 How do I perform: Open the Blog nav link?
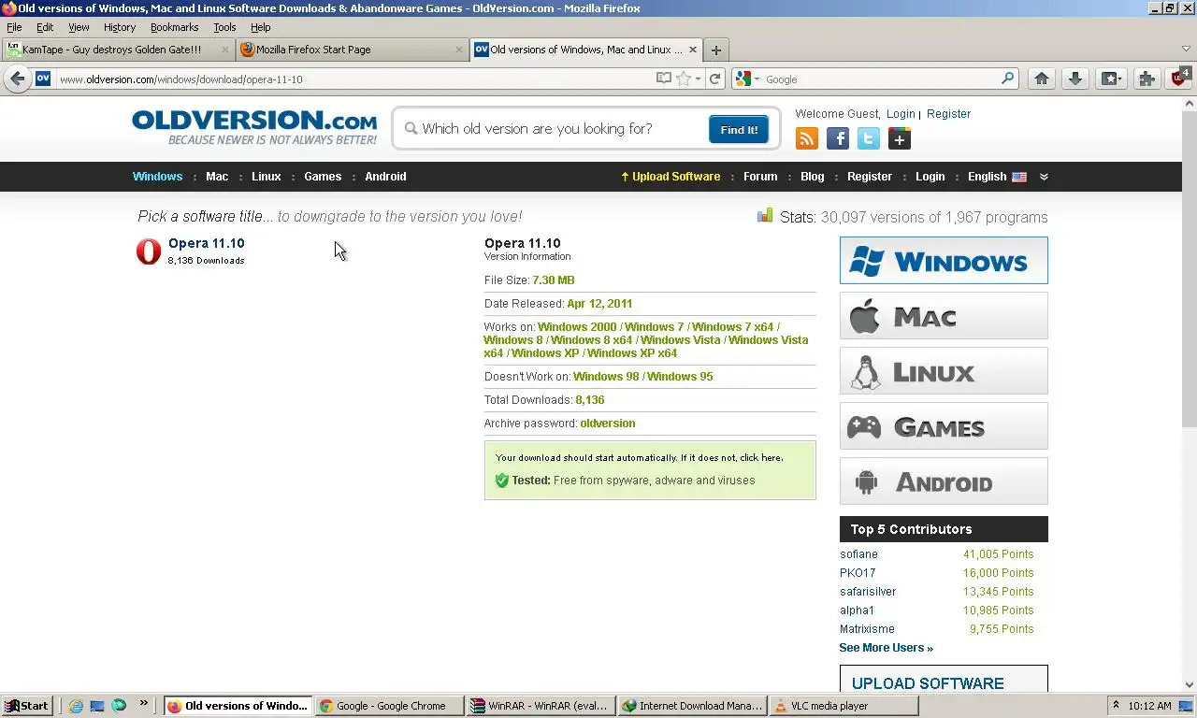point(813,177)
